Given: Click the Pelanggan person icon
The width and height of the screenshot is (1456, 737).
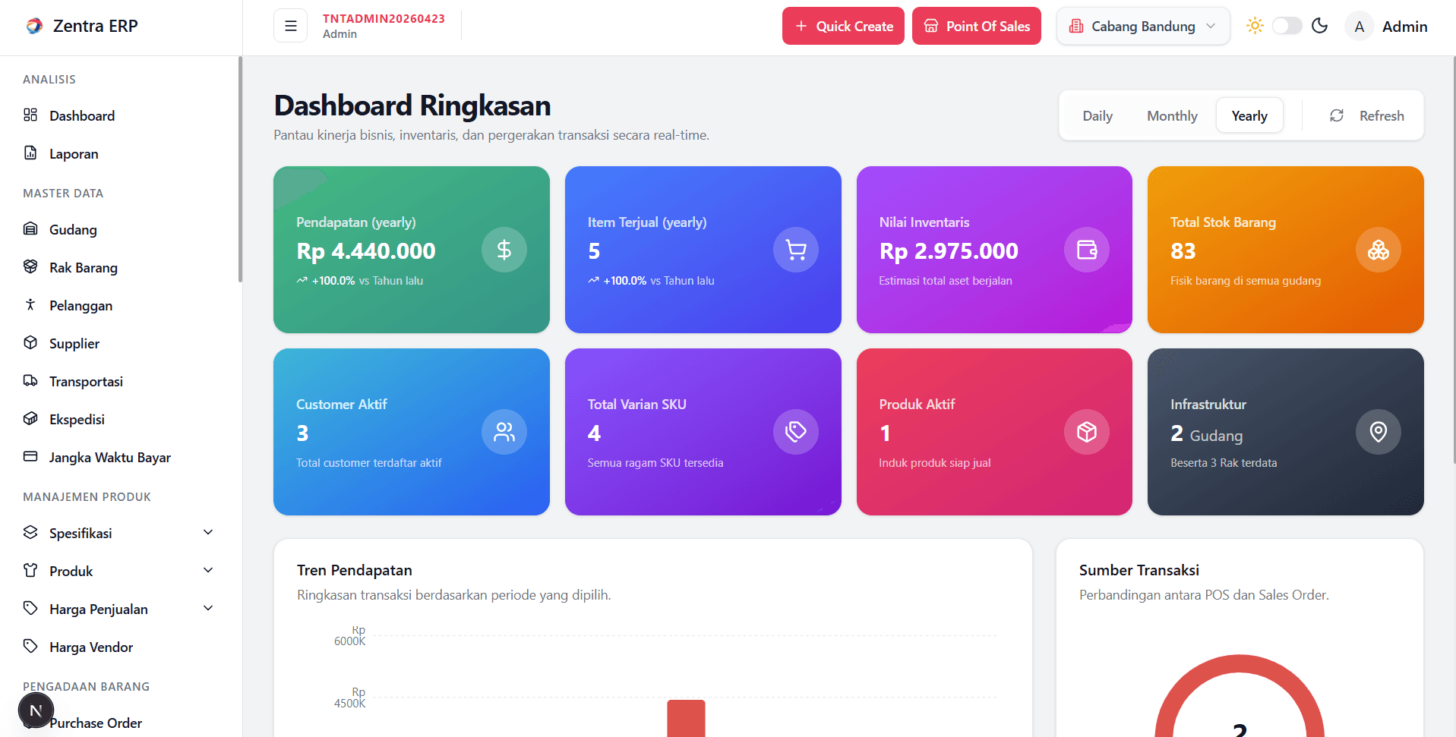Looking at the screenshot, I should click(30, 304).
